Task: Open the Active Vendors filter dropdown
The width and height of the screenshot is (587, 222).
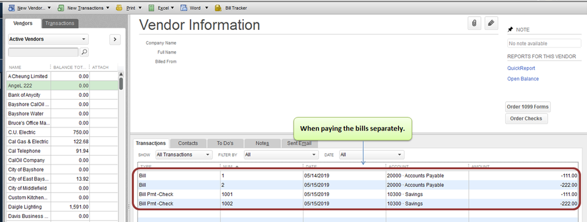Action: tap(48, 39)
